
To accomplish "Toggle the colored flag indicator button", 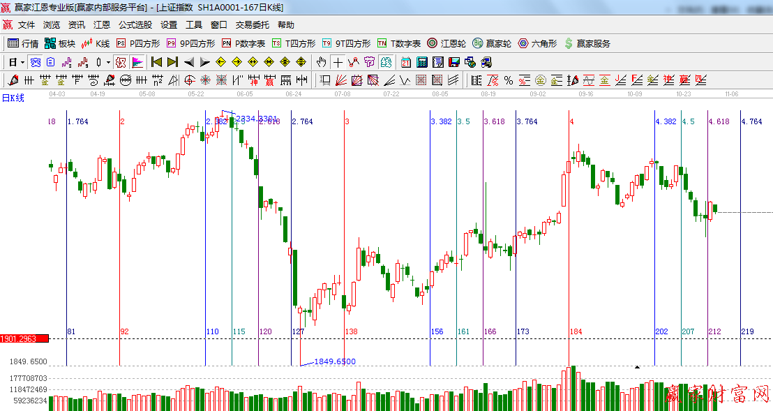I will [137, 62].
